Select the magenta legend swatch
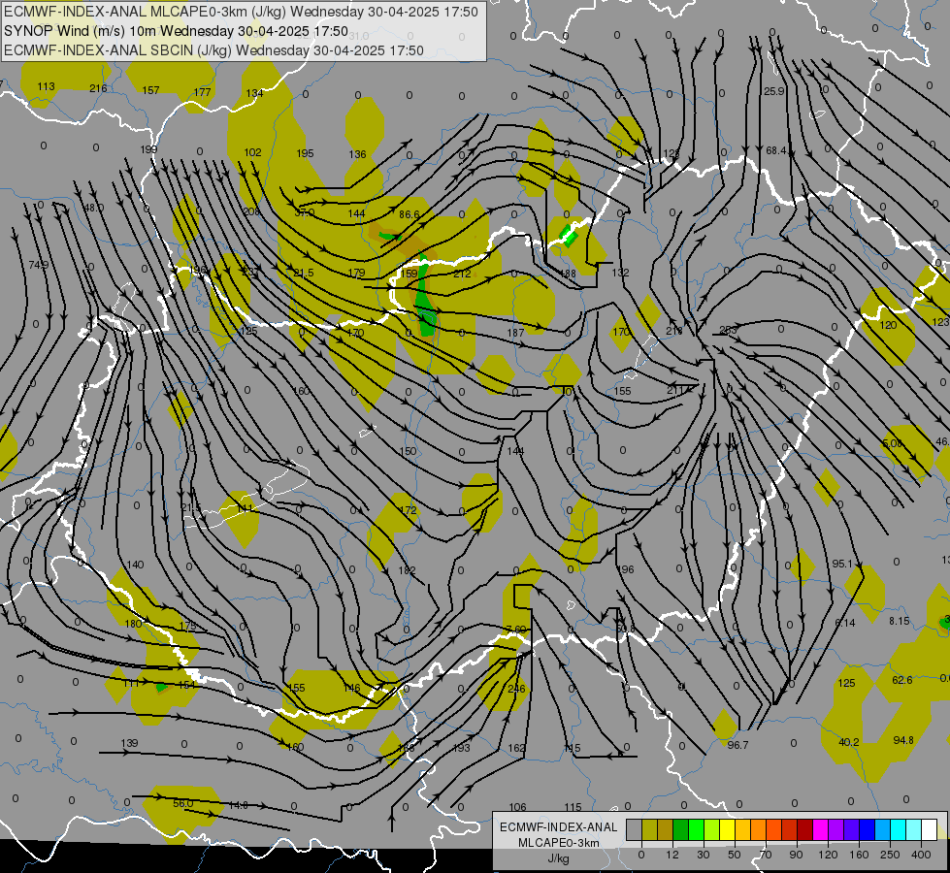The width and height of the screenshot is (950, 873). [820, 830]
